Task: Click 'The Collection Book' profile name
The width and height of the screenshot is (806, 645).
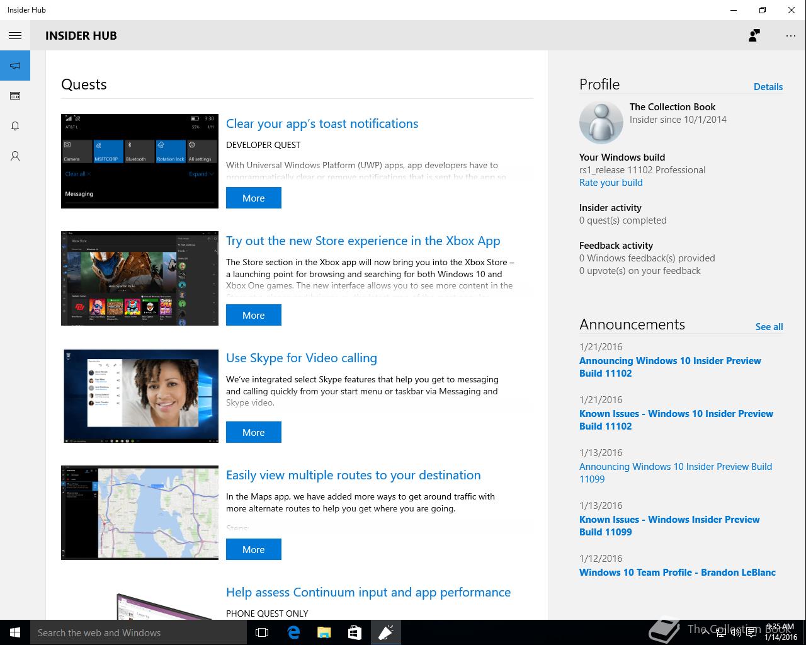Action: (673, 107)
